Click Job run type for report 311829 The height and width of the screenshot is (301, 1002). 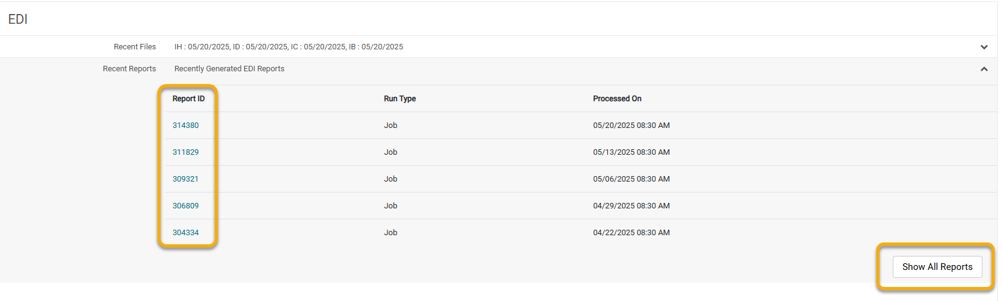[x=391, y=152]
